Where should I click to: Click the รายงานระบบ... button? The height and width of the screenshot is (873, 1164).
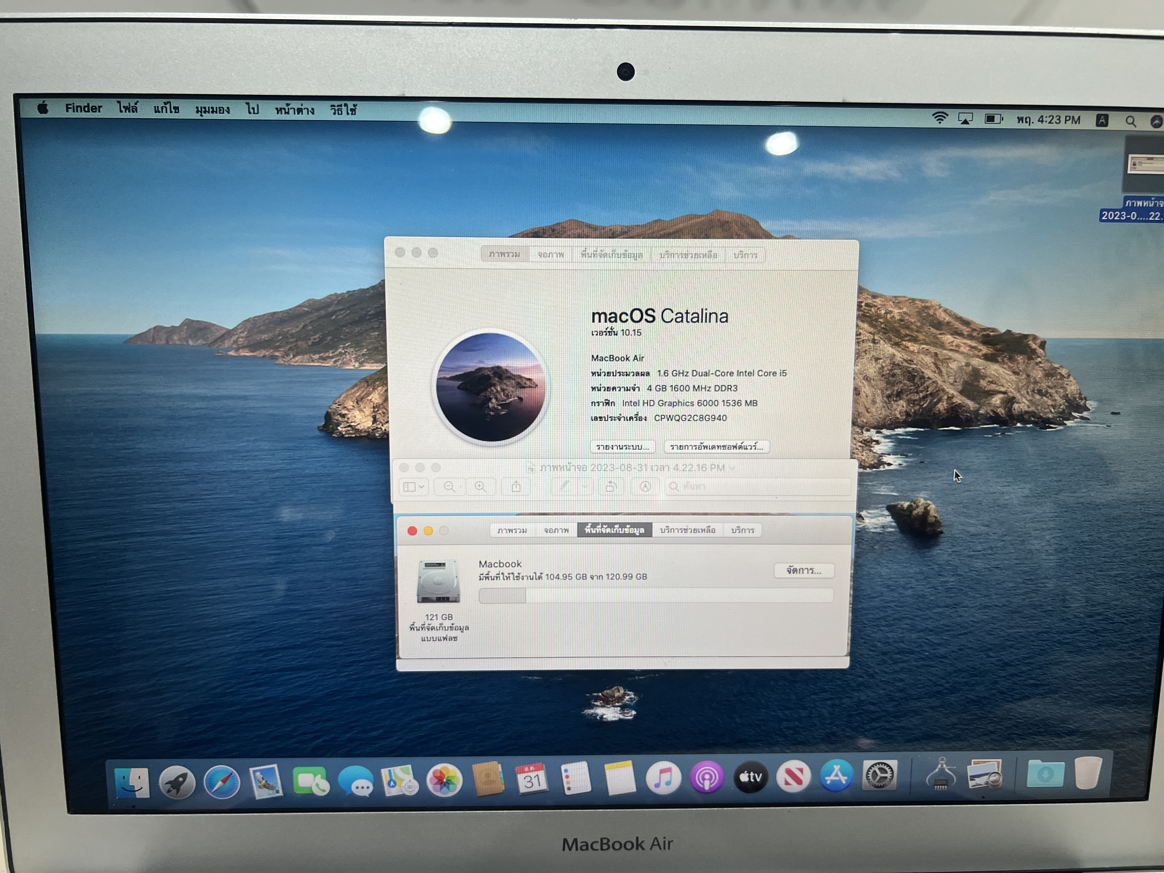(622, 447)
